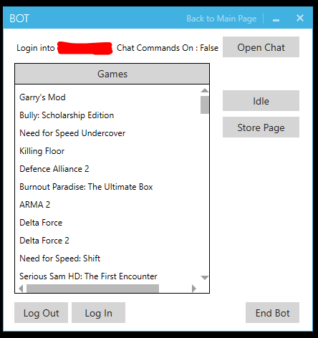Select Need for Speed Undercover
Viewport: 318px width, 338px height.
[72, 133]
